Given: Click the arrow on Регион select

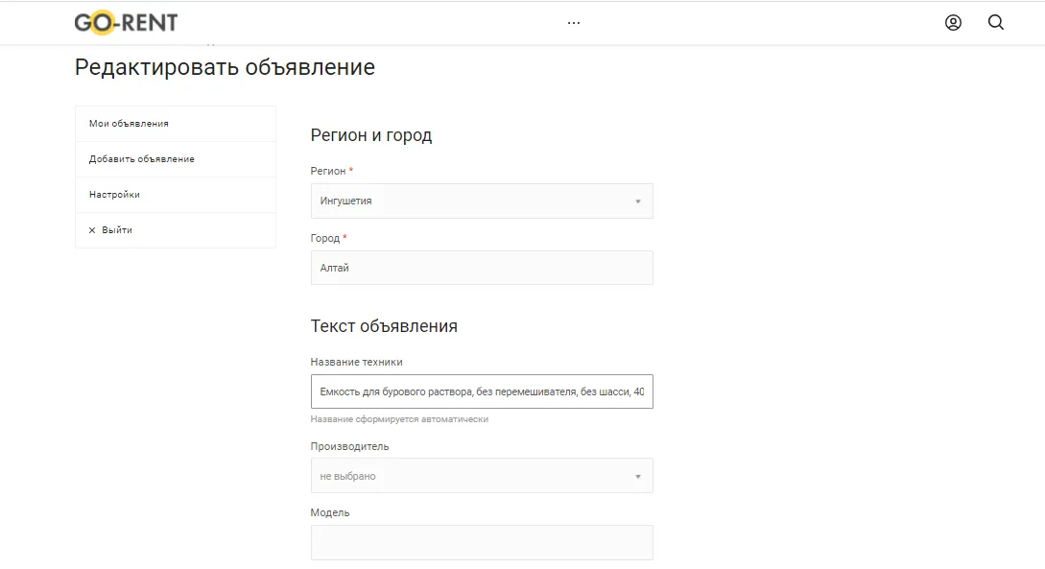Looking at the screenshot, I should point(638,202).
